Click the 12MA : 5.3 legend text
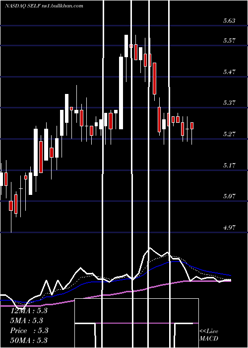Viewport: 248px width, 348px height. pyautogui.click(x=29, y=311)
